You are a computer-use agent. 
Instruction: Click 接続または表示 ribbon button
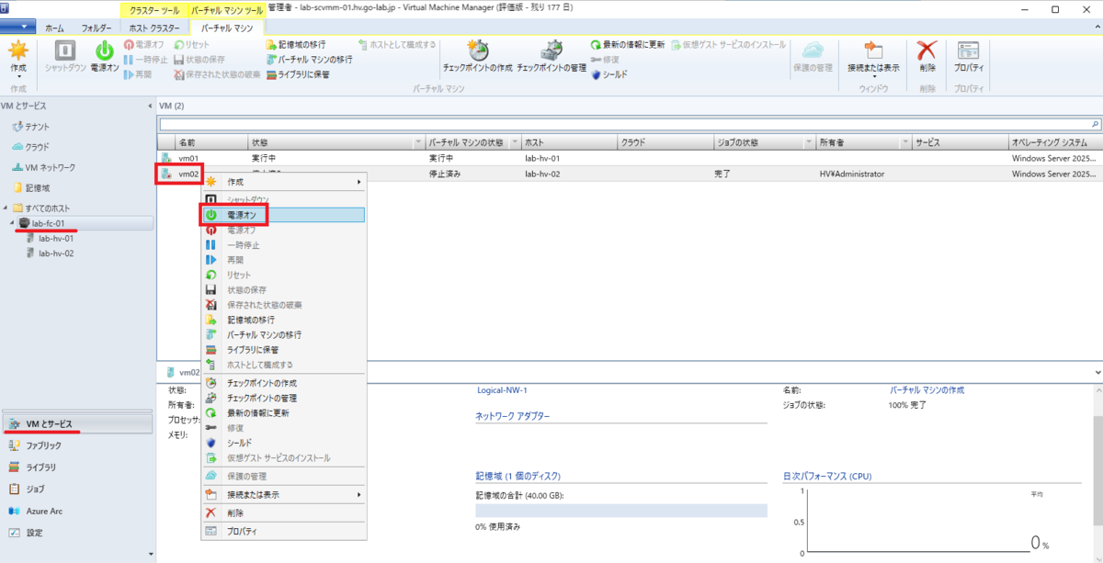[873, 59]
